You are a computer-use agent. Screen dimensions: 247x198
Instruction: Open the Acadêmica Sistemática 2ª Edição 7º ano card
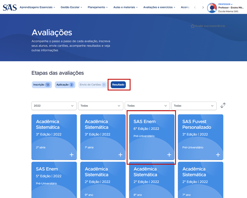(200, 180)
